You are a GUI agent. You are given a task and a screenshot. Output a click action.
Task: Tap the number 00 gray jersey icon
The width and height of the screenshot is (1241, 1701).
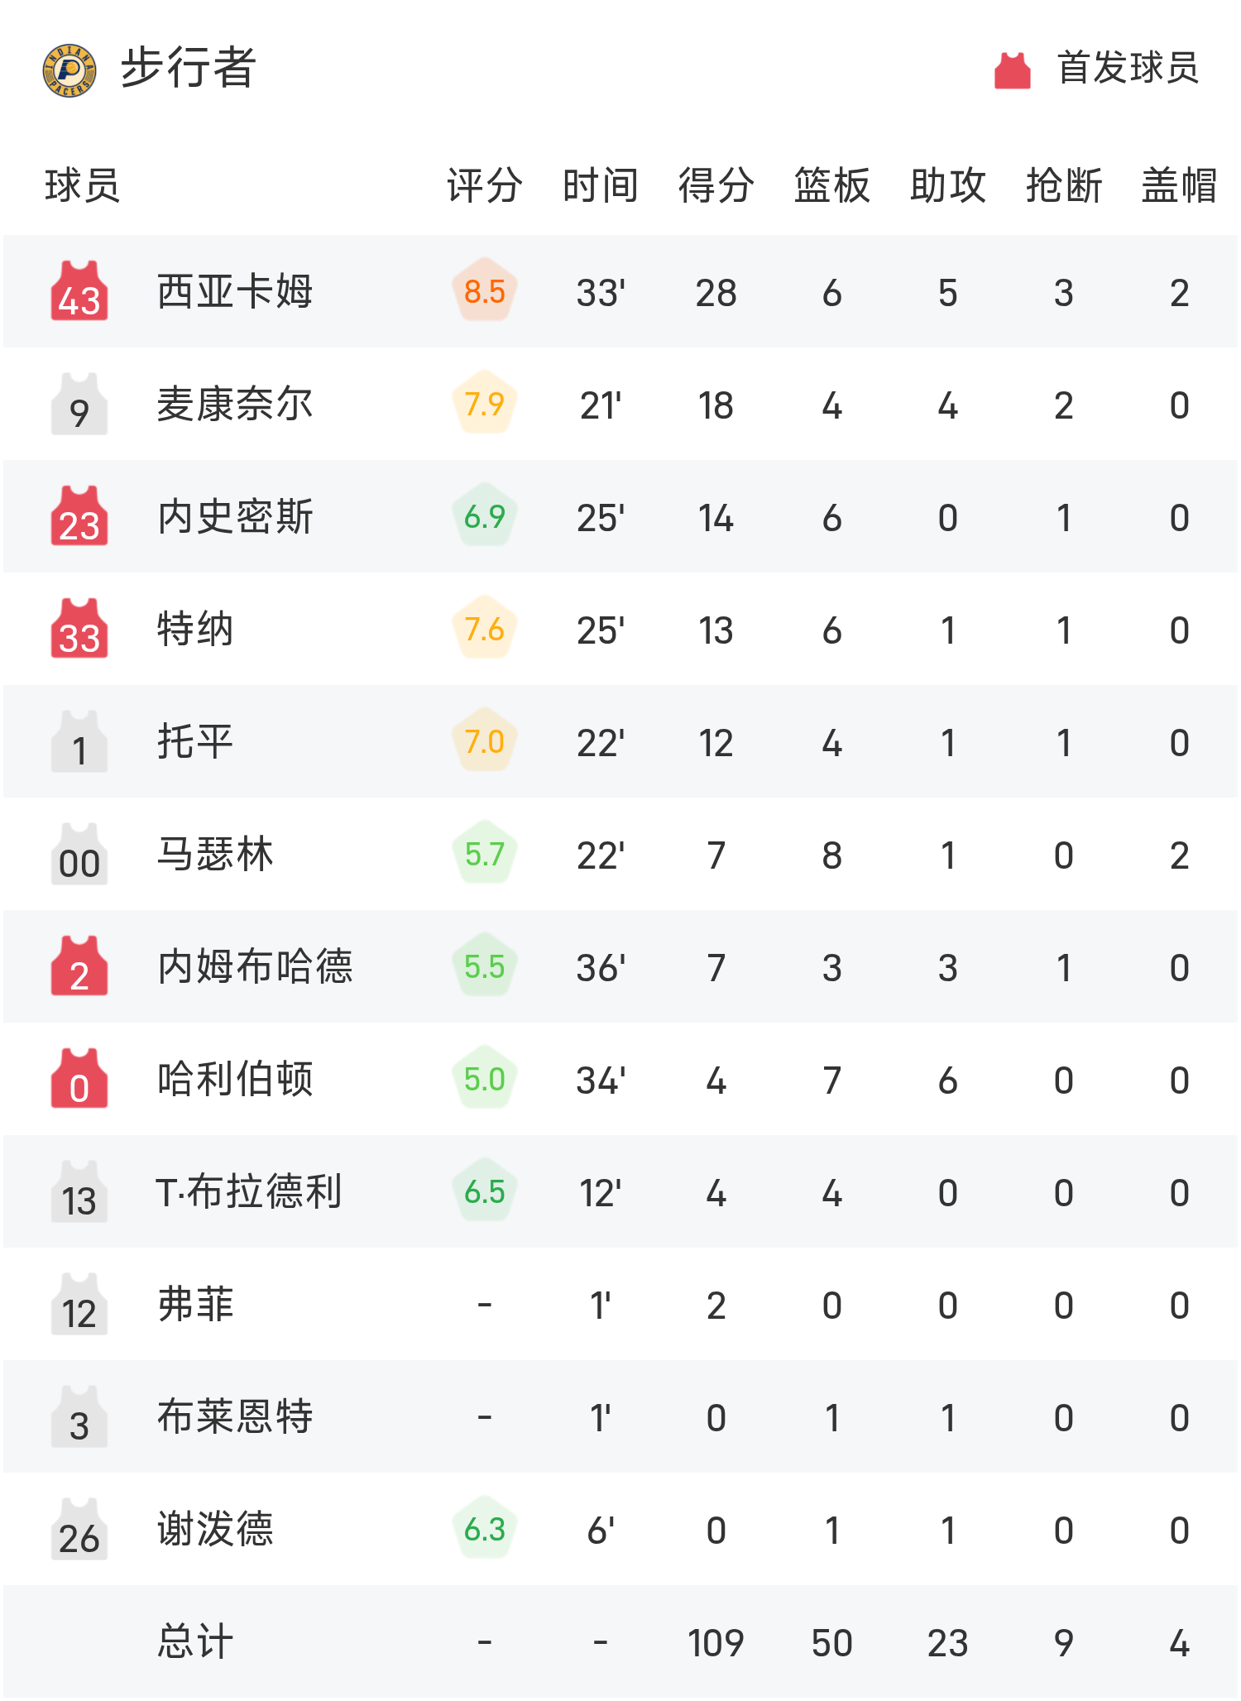click(79, 855)
